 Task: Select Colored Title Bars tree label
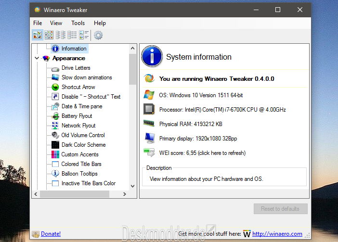click(x=81, y=164)
